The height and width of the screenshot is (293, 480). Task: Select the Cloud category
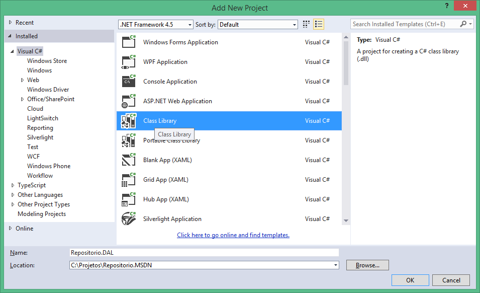pyautogui.click(x=35, y=109)
